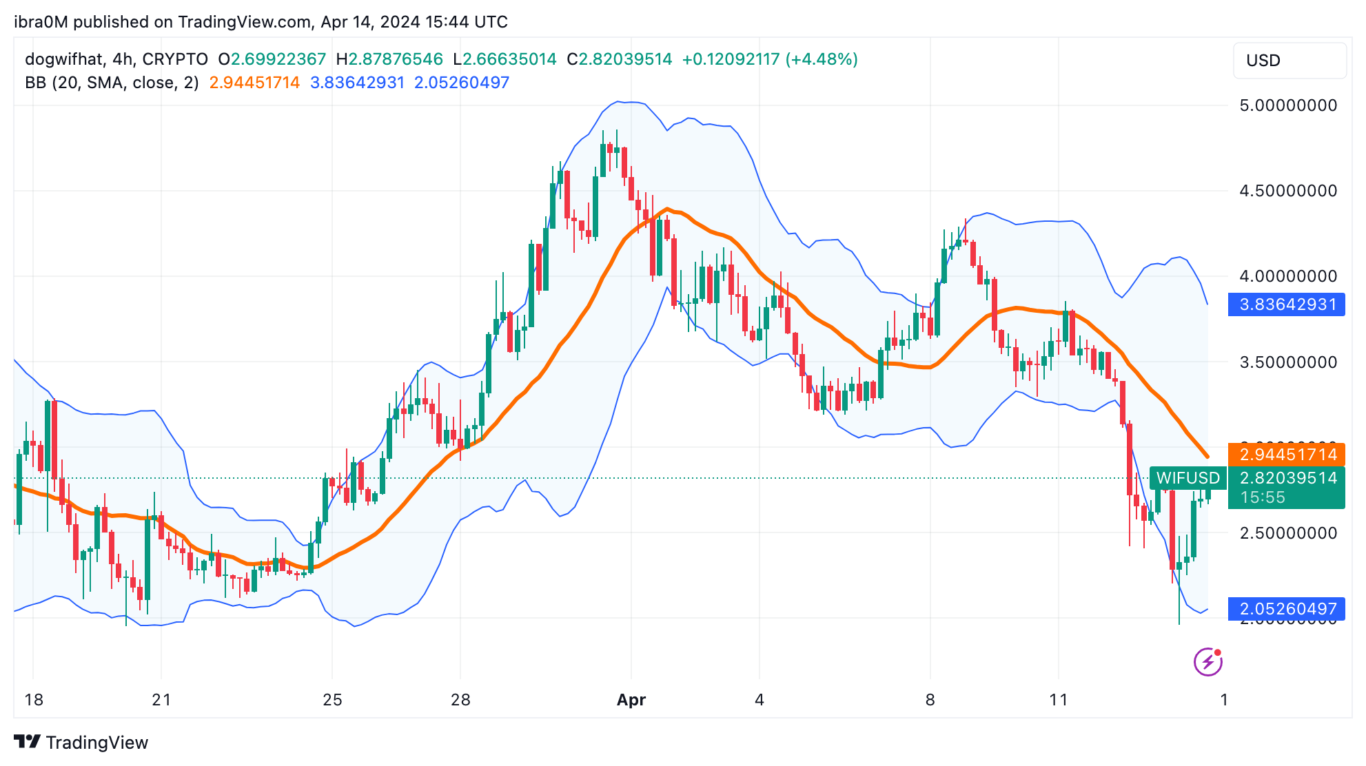Click the blue 2.05260497 lower-band price label

pos(1286,609)
